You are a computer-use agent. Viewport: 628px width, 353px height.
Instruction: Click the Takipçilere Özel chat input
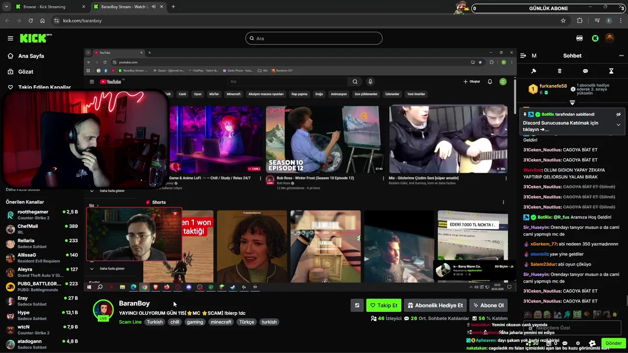point(572,328)
